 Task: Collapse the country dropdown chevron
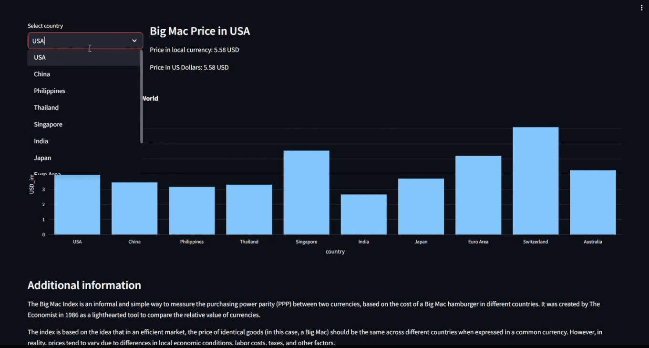[134, 41]
